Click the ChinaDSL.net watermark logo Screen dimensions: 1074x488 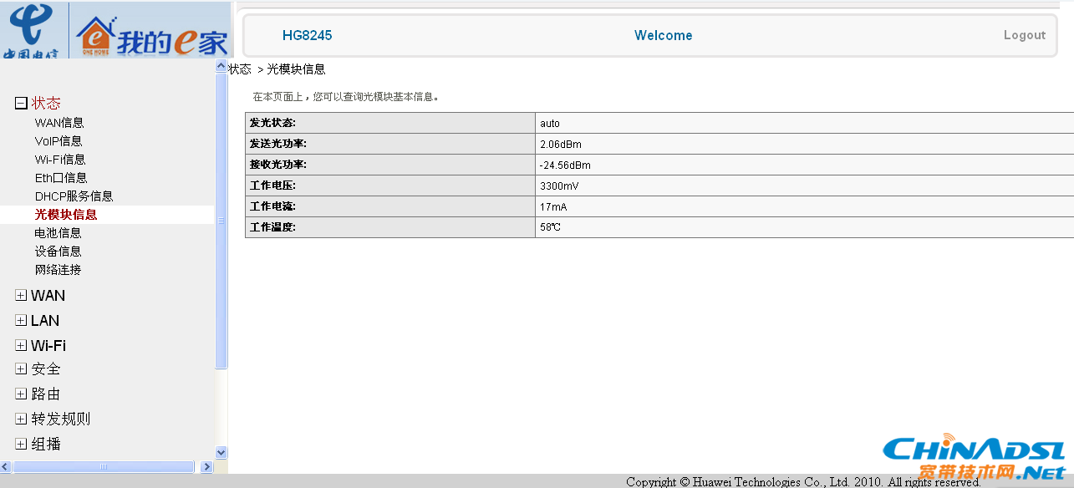point(975,458)
